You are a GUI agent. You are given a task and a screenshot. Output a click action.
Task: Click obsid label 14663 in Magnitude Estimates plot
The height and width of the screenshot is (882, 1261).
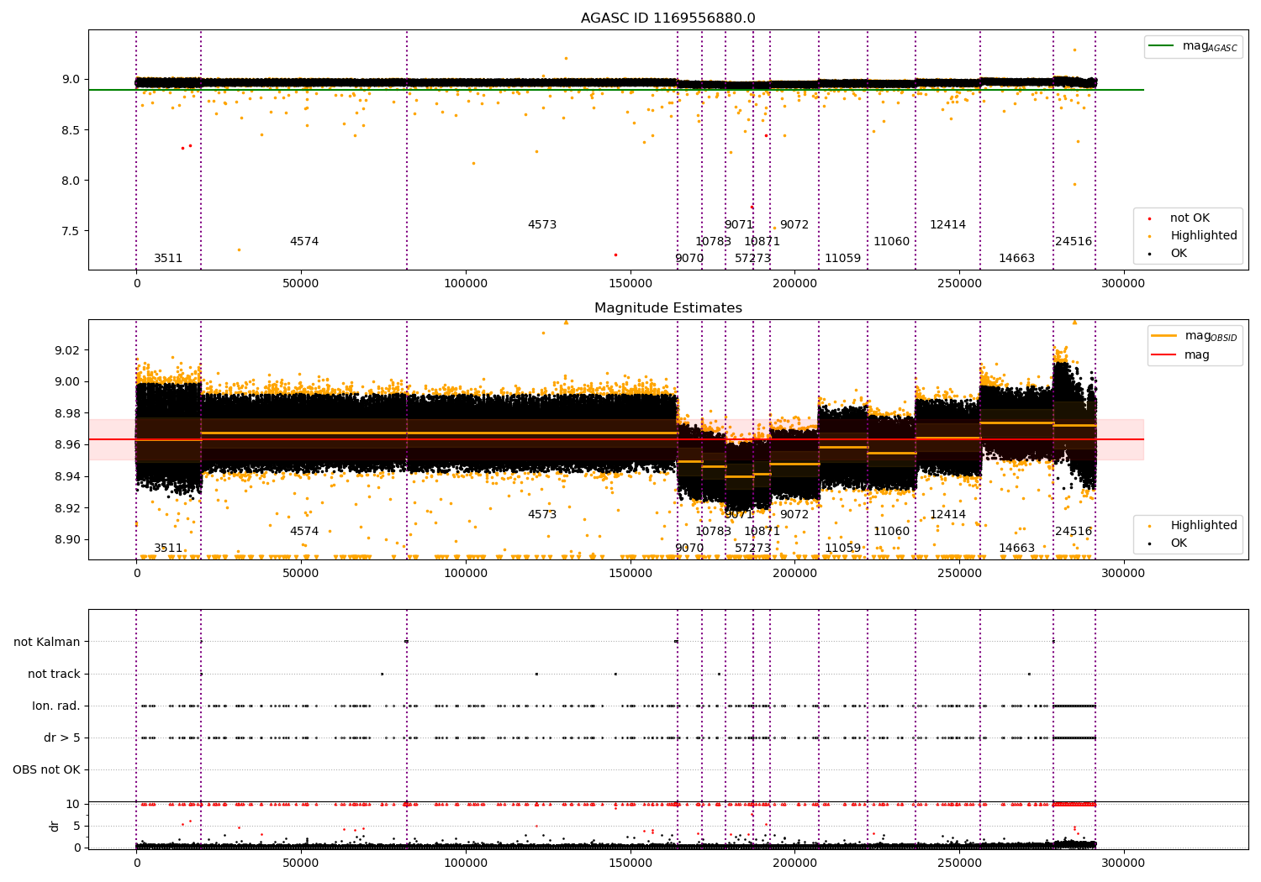click(x=1016, y=549)
